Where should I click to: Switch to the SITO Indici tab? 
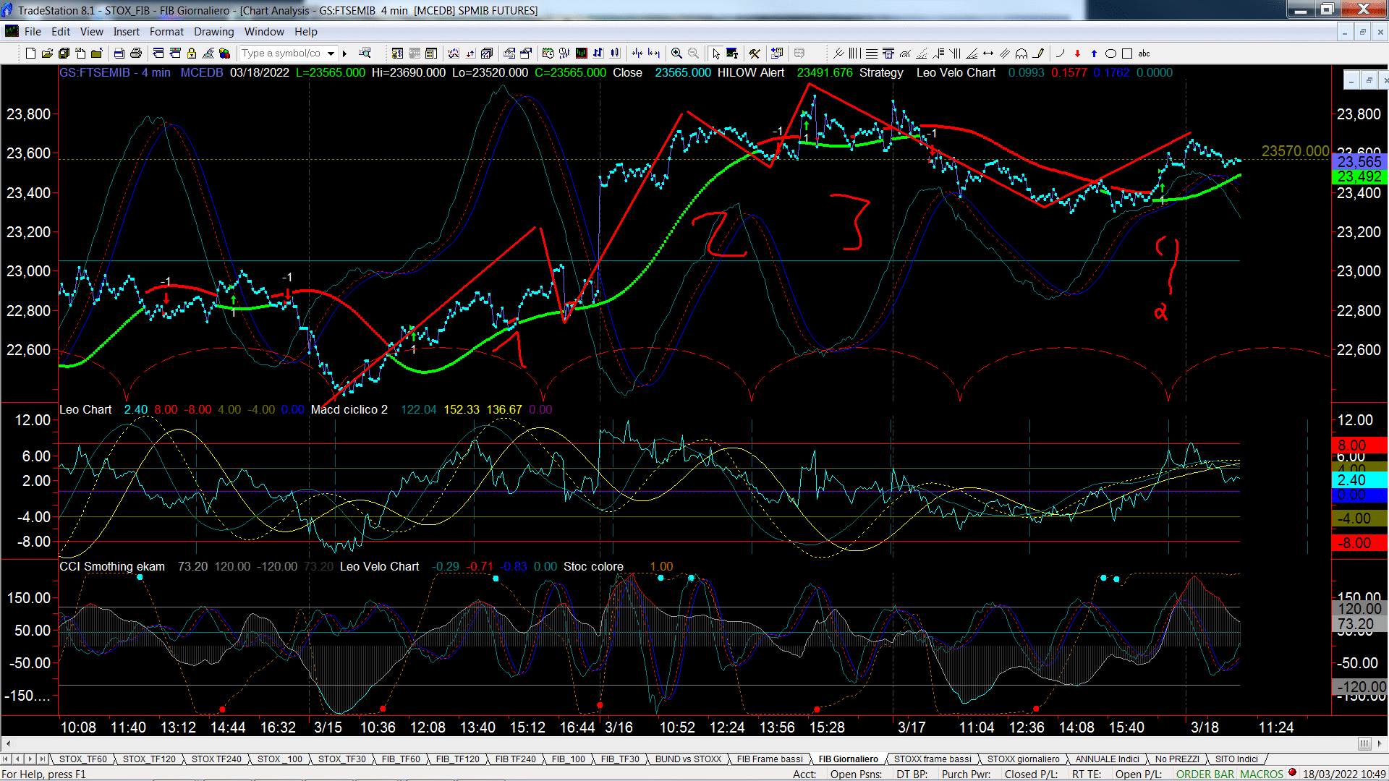(1236, 759)
